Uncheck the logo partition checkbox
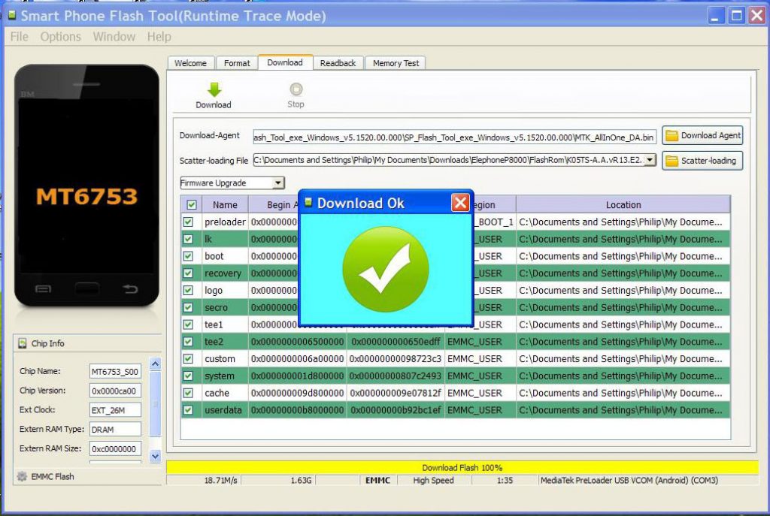Screen dimensions: 770x516 188,291
